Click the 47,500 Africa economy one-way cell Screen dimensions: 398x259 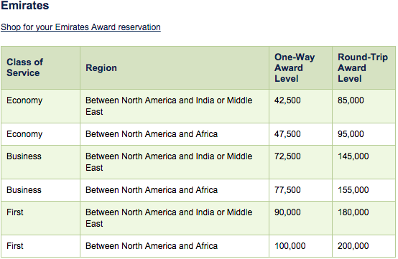point(287,134)
